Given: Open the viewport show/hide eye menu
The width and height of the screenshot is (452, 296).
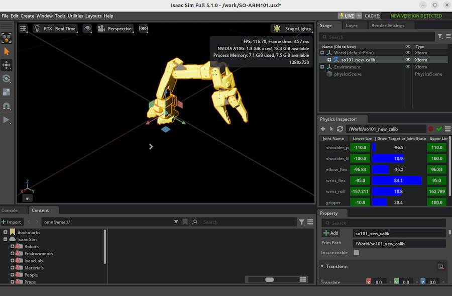Looking at the screenshot, I should (87, 28).
